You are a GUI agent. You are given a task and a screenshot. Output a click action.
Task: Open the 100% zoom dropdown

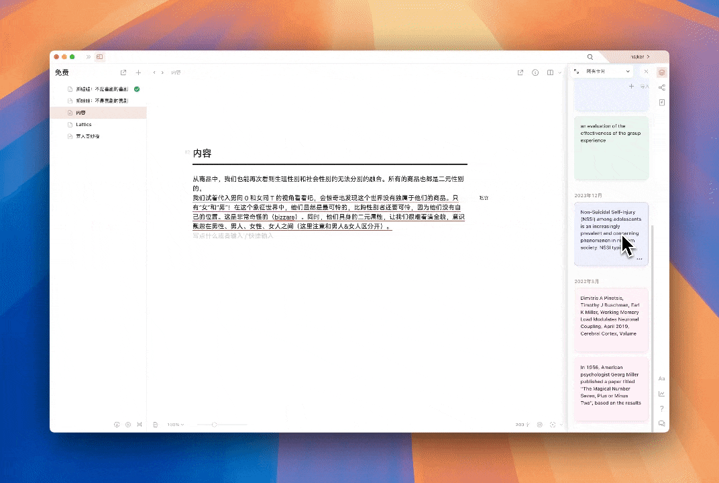click(x=176, y=425)
